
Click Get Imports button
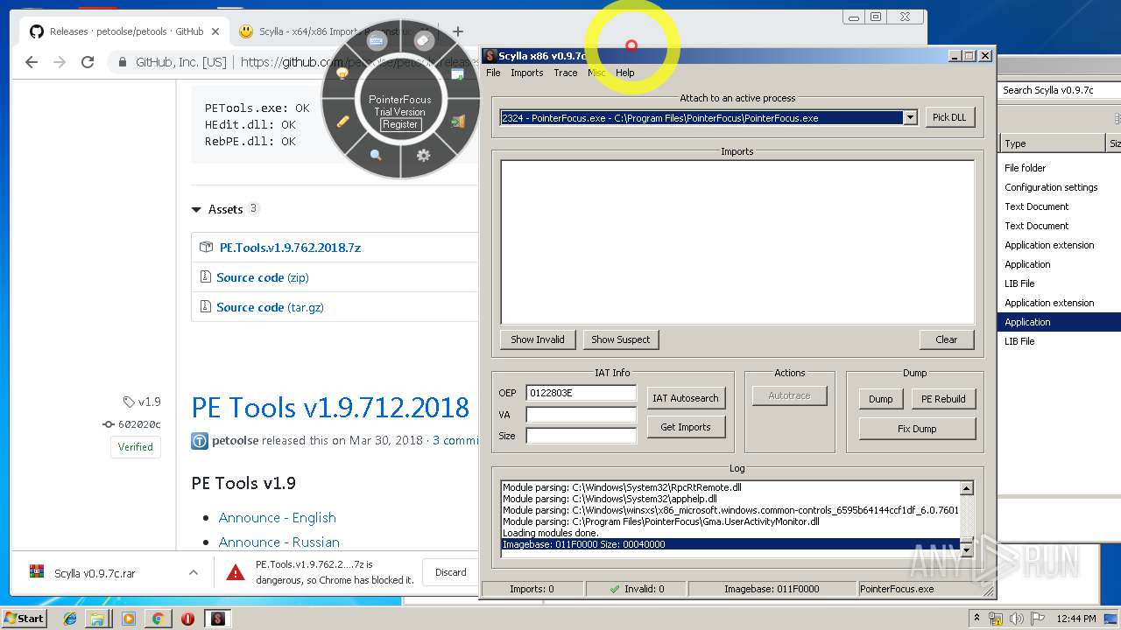(x=686, y=427)
